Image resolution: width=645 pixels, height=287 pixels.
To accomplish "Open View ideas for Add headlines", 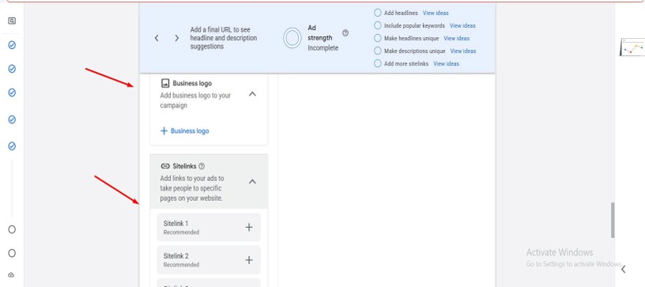I will click(x=436, y=13).
